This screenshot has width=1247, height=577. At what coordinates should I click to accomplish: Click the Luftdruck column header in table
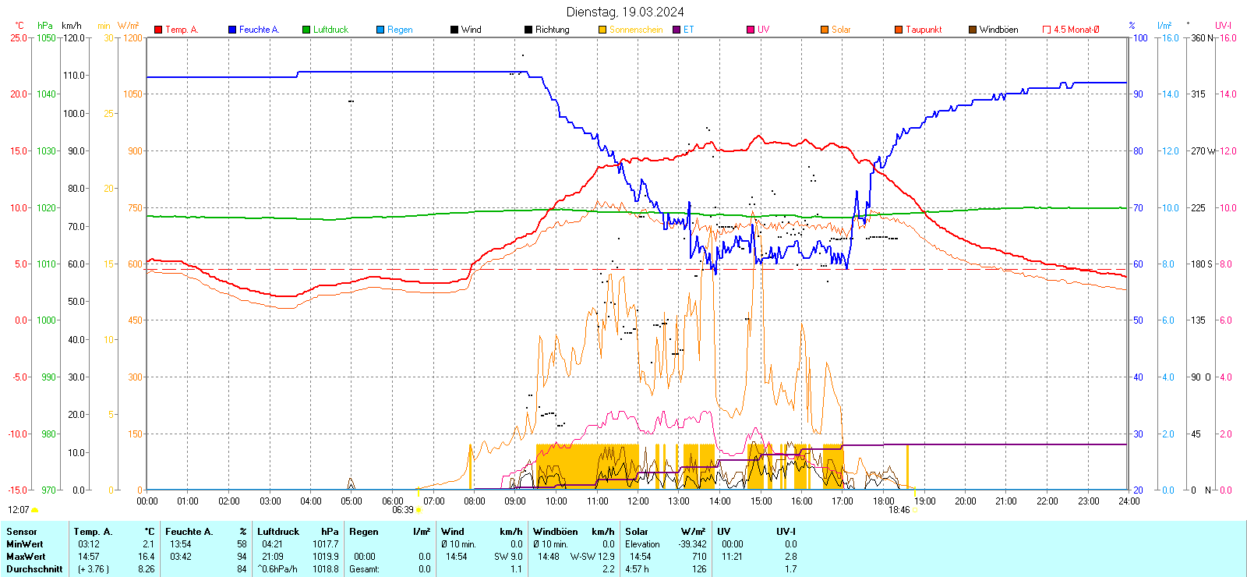point(278,532)
